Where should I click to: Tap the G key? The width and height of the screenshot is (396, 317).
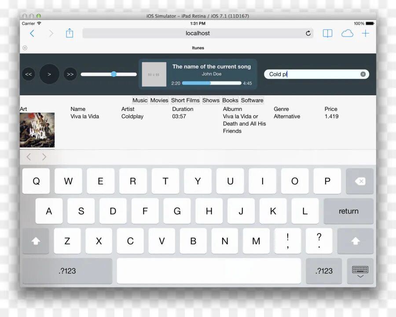click(177, 211)
